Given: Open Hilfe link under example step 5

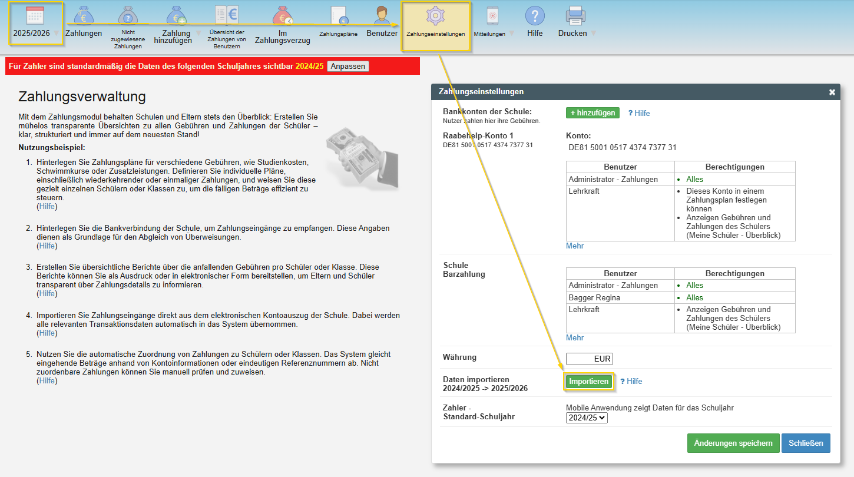Looking at the screenshot, I should [47, 381].
